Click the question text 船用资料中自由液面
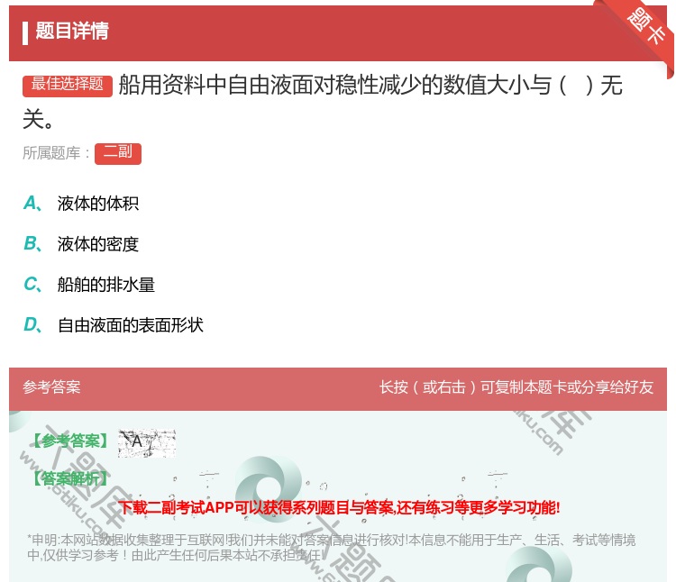Image resolution: width=676 pixels, height=582 pixels. point(323,102)
